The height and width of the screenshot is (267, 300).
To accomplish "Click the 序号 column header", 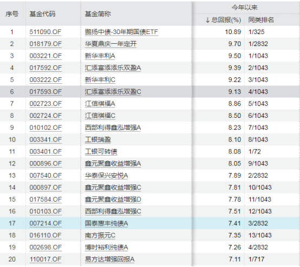I will coord(12,14).
